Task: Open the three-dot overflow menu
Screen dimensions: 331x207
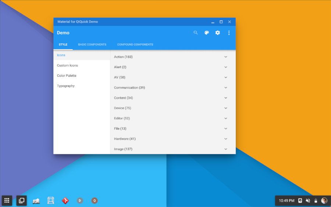Action: [229, 33]
